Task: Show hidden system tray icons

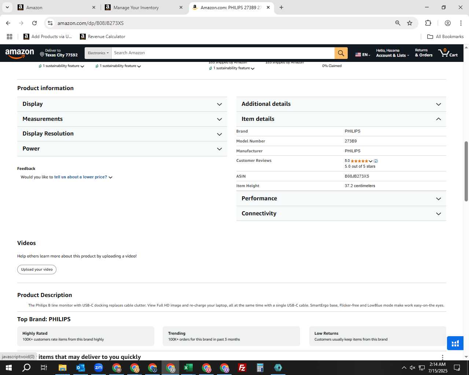Action: [404, 368]
